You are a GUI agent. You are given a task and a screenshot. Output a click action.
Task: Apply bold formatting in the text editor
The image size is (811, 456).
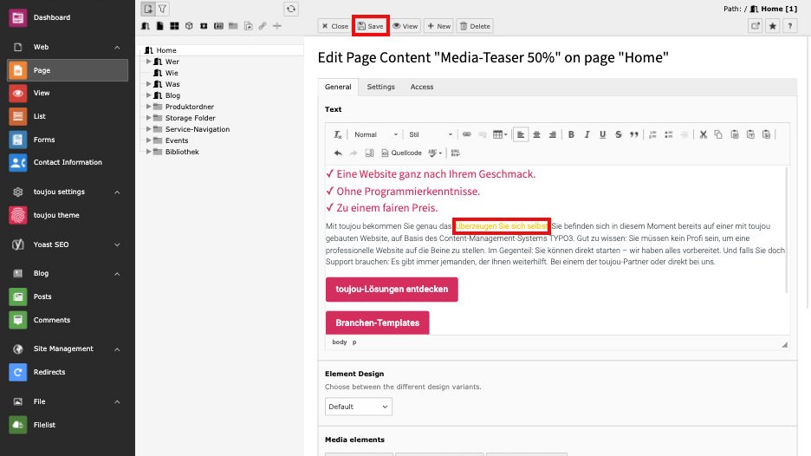pos(571,134)
